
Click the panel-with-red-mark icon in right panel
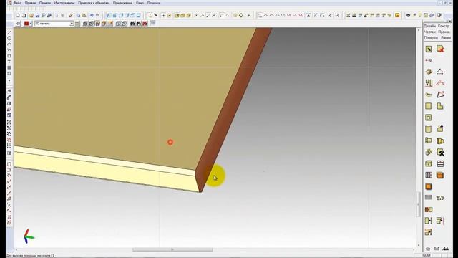coord(440,49)
